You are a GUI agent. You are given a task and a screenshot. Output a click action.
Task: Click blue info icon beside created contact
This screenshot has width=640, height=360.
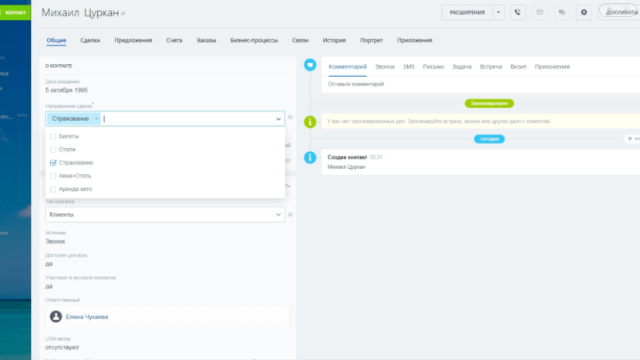[x=310, y=157]
